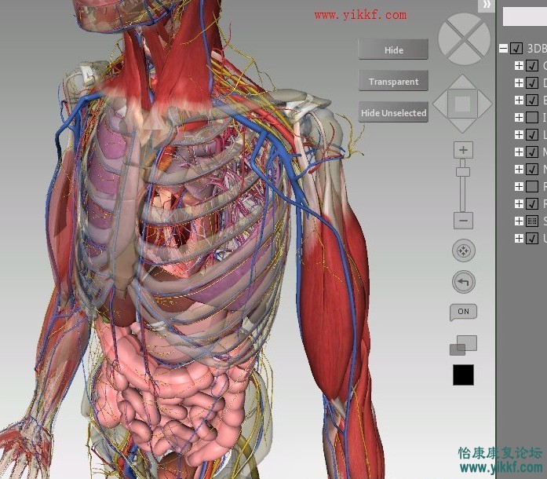Click the zoom in plus button

tap(463, 150)
